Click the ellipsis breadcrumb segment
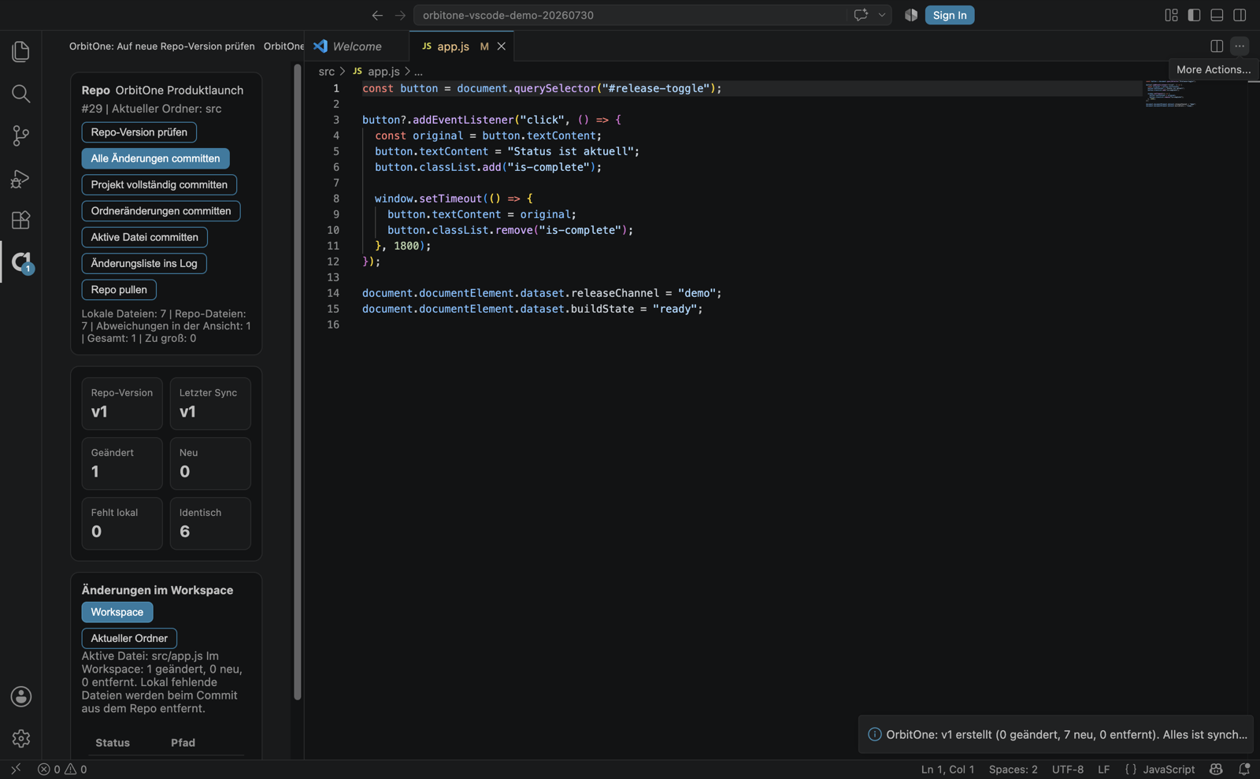This screenshot has width=1260, height=779. (419, 72)
